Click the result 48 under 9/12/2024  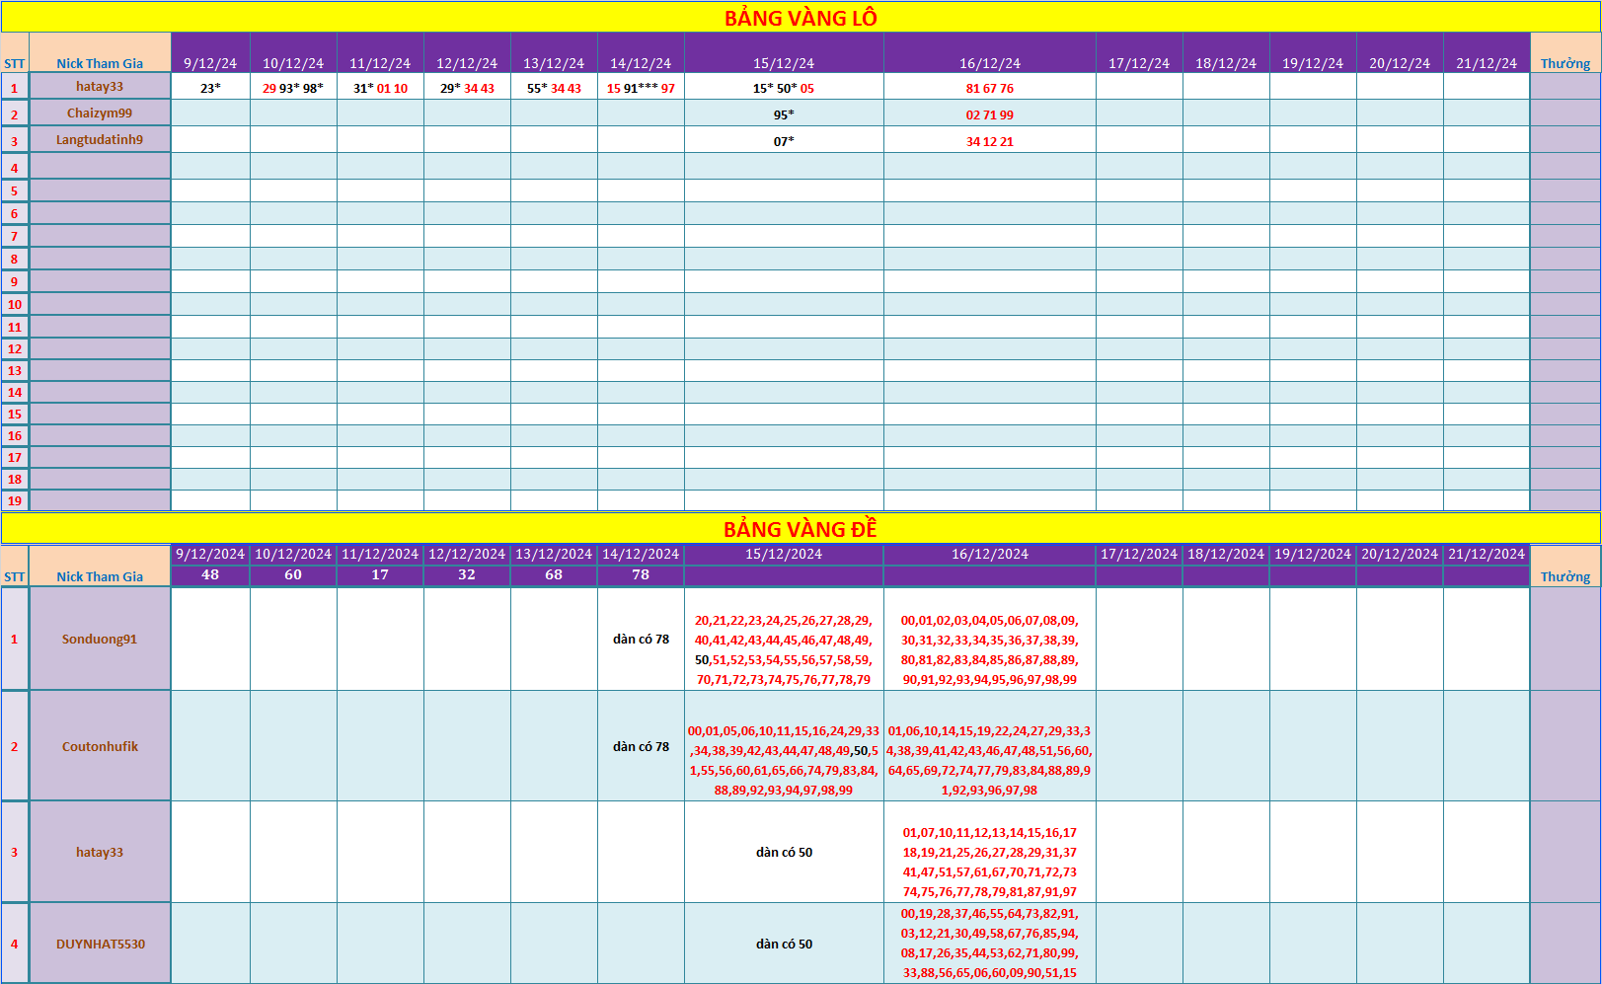pyautogui.click(x=210, y=574)
